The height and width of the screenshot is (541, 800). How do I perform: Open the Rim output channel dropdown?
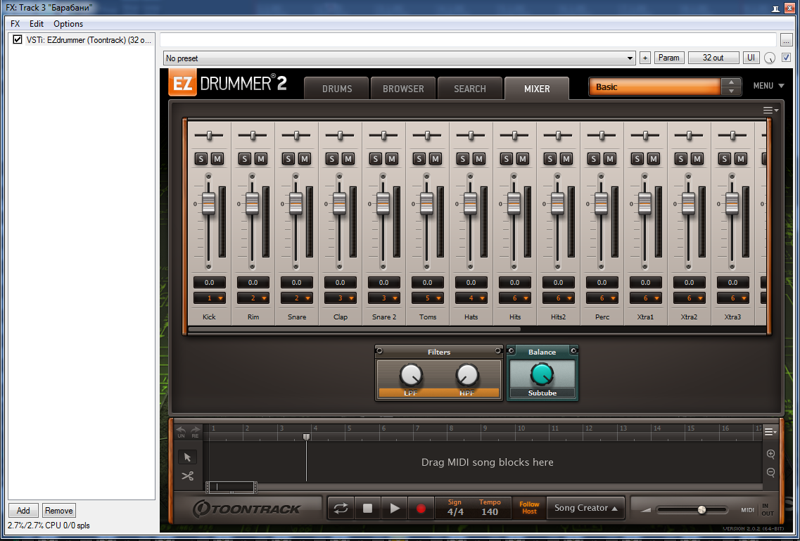point(253,298)
